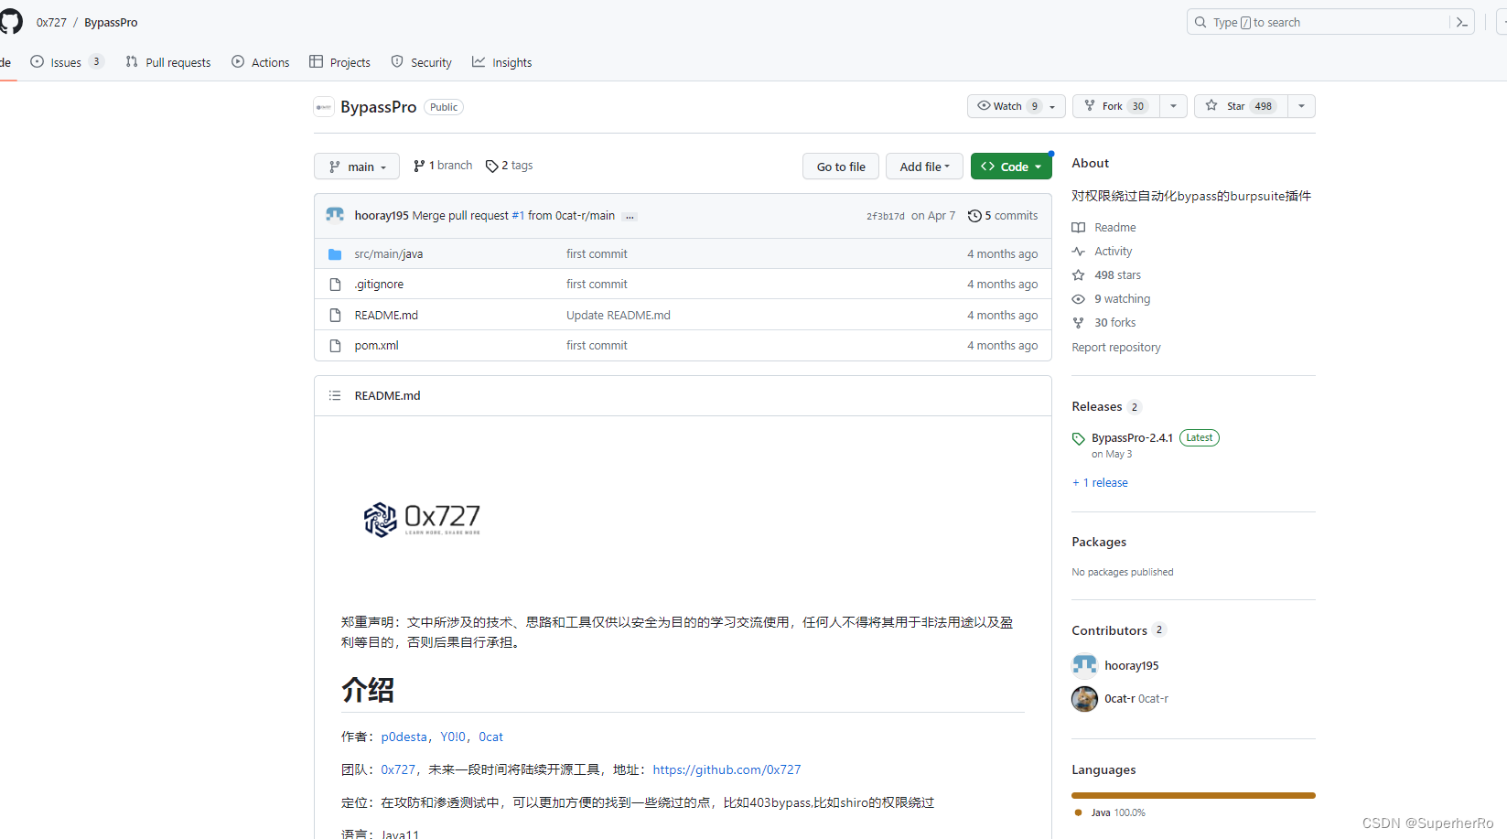Click the Readme book icon in About
The image size is (1507, 839).
[x=1079, y=227]
